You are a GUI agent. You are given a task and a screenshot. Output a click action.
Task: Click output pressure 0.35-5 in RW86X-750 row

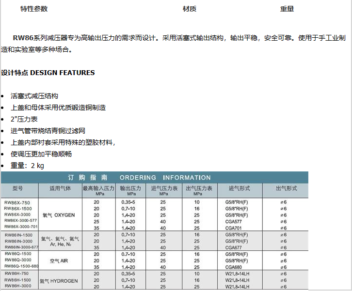tap(128, 202)
